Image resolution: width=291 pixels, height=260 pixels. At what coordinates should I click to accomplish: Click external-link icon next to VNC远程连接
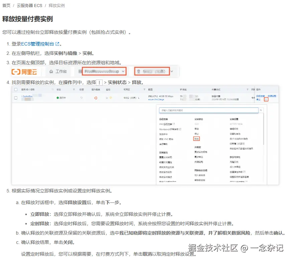pyautogui.click(x=174, y=124)
